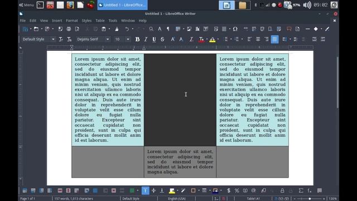This screenshot has width=357, height=201.
Task: Click Insert Special Character omega icon
Action: pos(235,29)
